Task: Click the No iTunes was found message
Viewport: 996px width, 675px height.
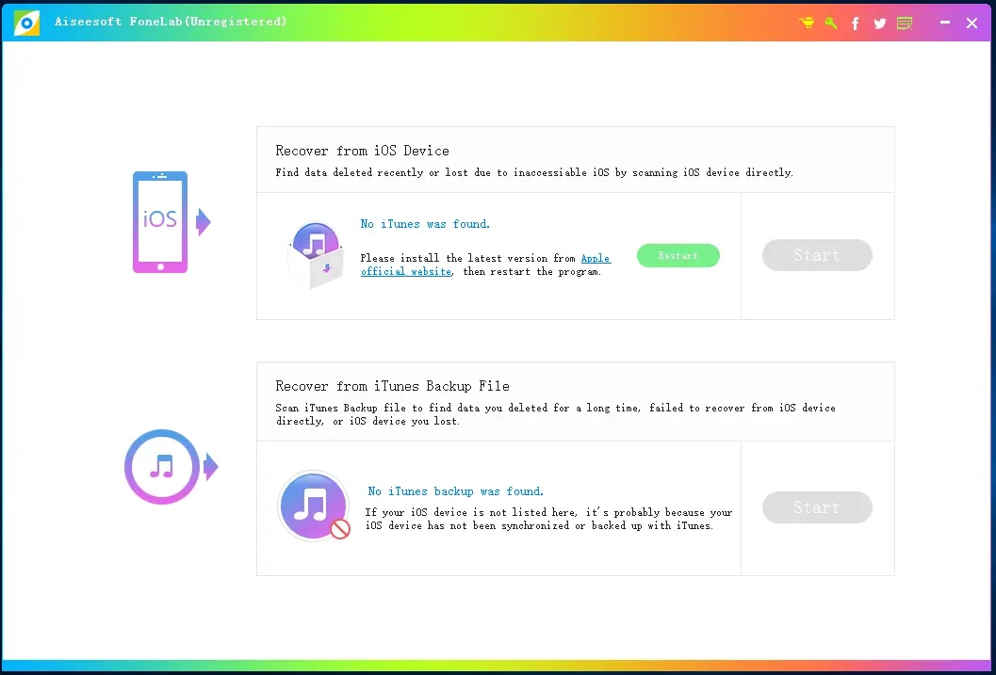Action: click(425, 224)
